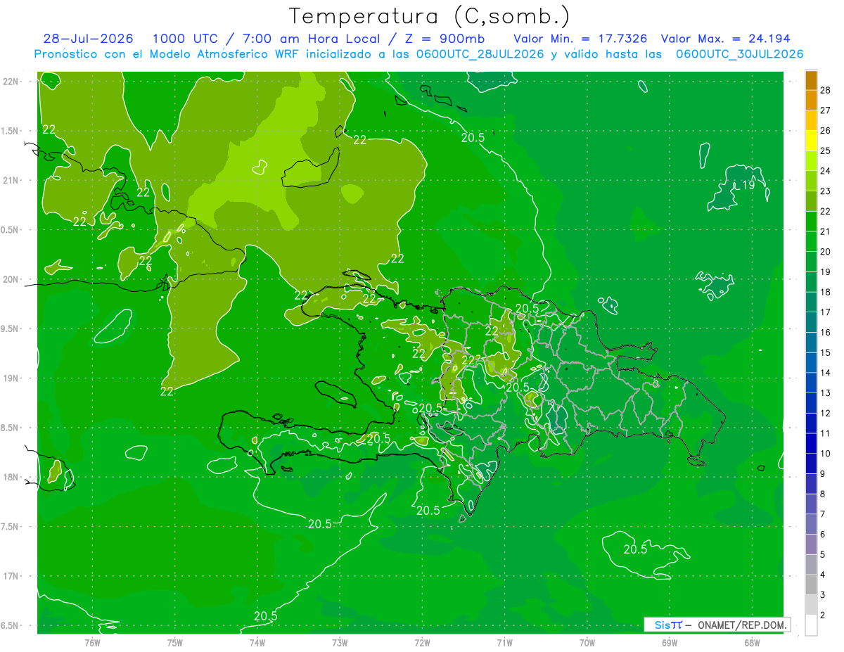Click the 20N latitude axis label
This screenshot has width=844, height=652.
point(10,279)
